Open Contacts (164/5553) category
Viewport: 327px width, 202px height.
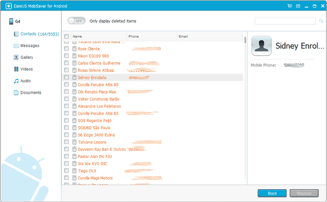point(40,34)
